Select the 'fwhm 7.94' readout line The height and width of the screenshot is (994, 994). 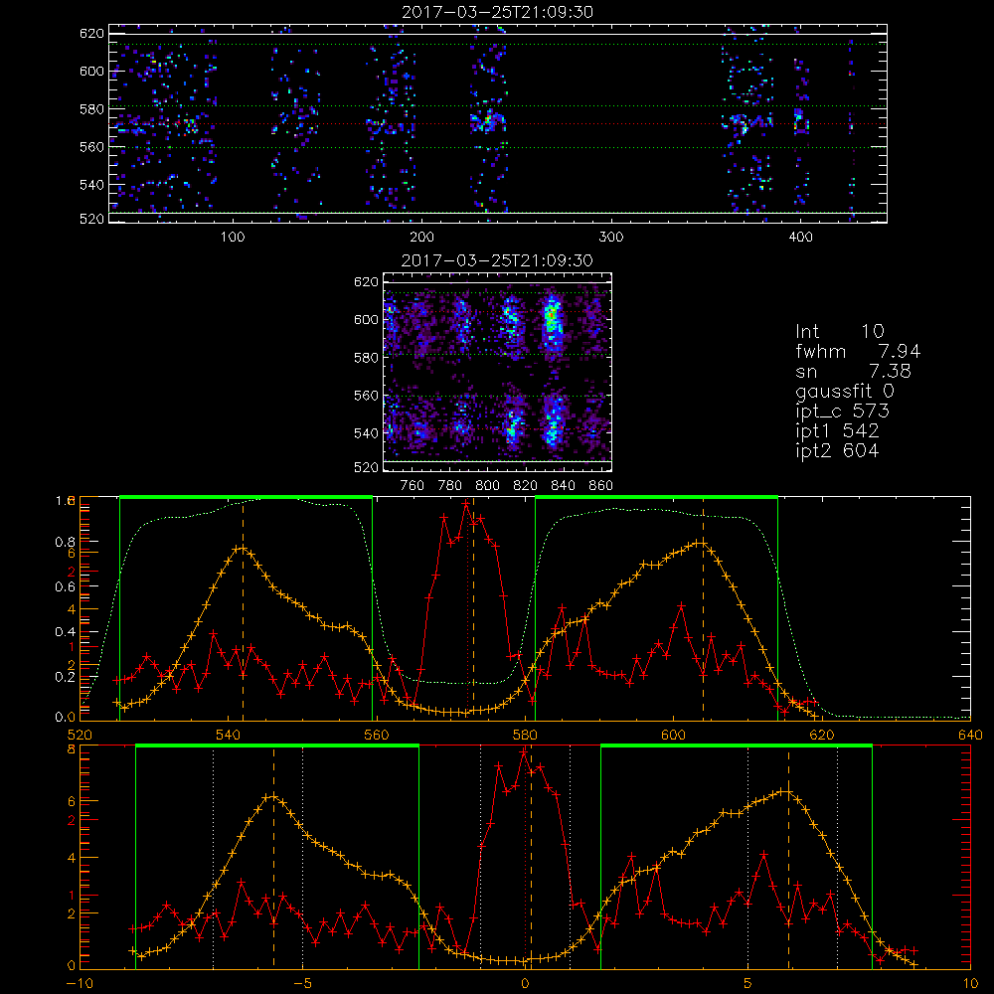coord(858,351)
